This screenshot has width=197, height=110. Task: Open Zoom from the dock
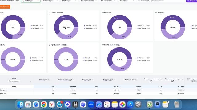(91, 105)
